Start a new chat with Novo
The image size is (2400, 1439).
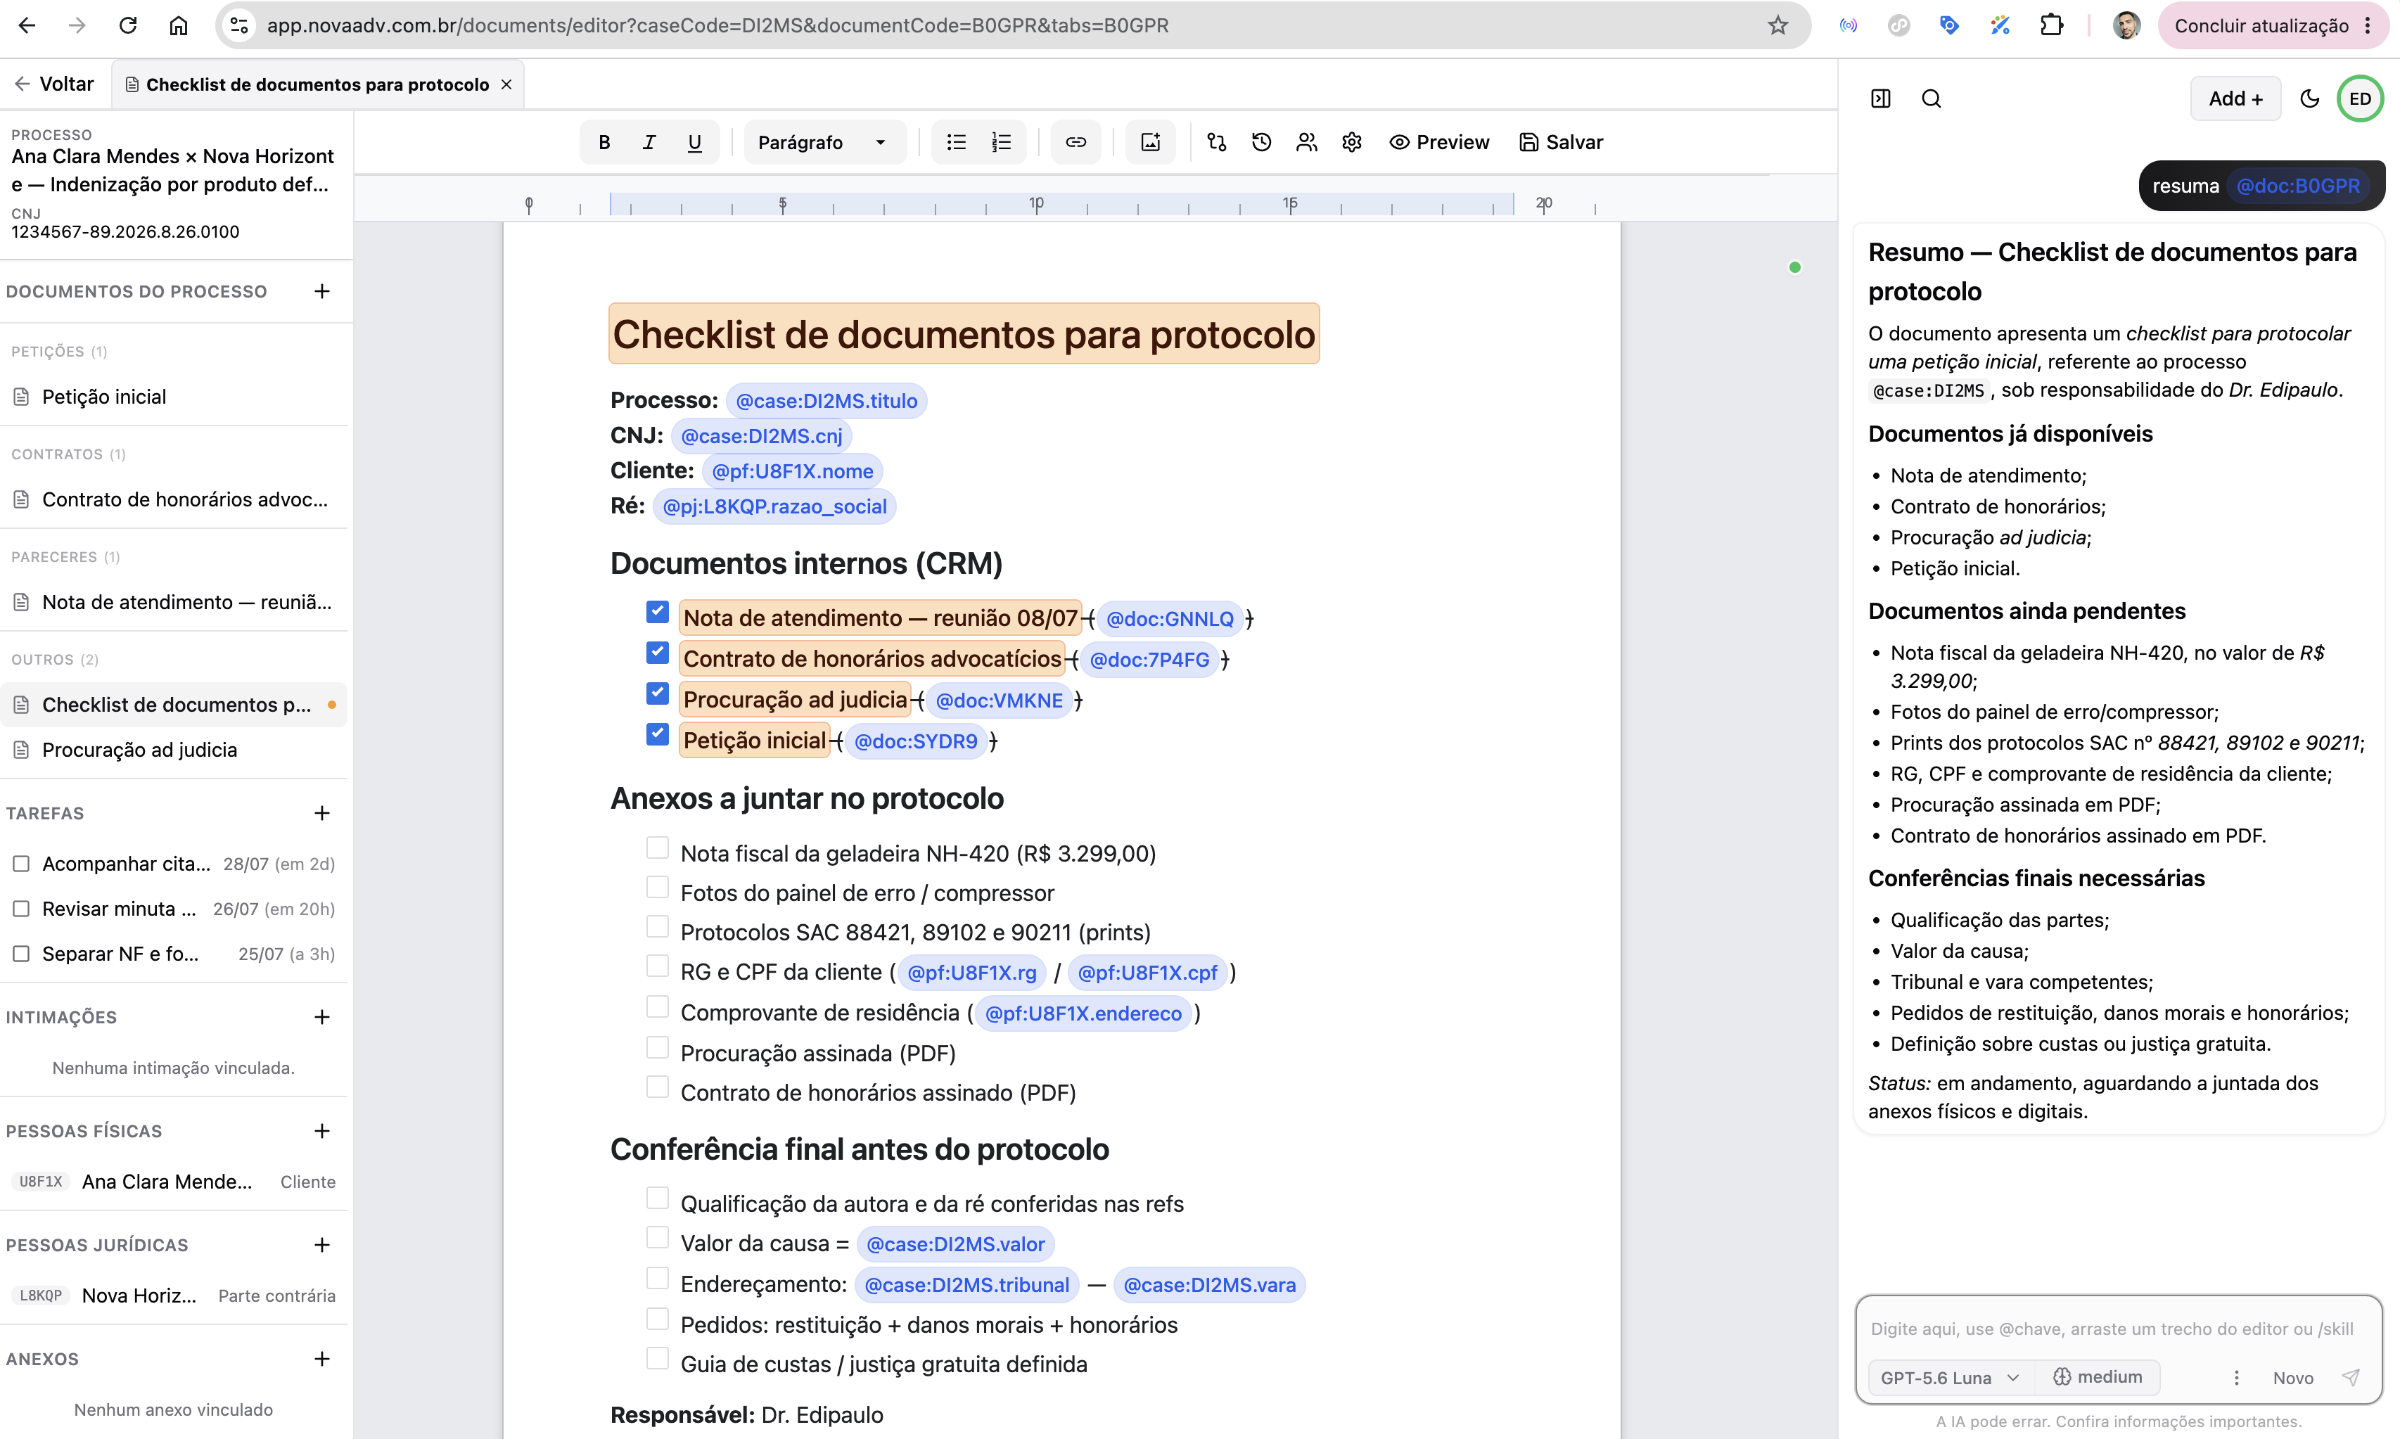coord(2292,1378)
